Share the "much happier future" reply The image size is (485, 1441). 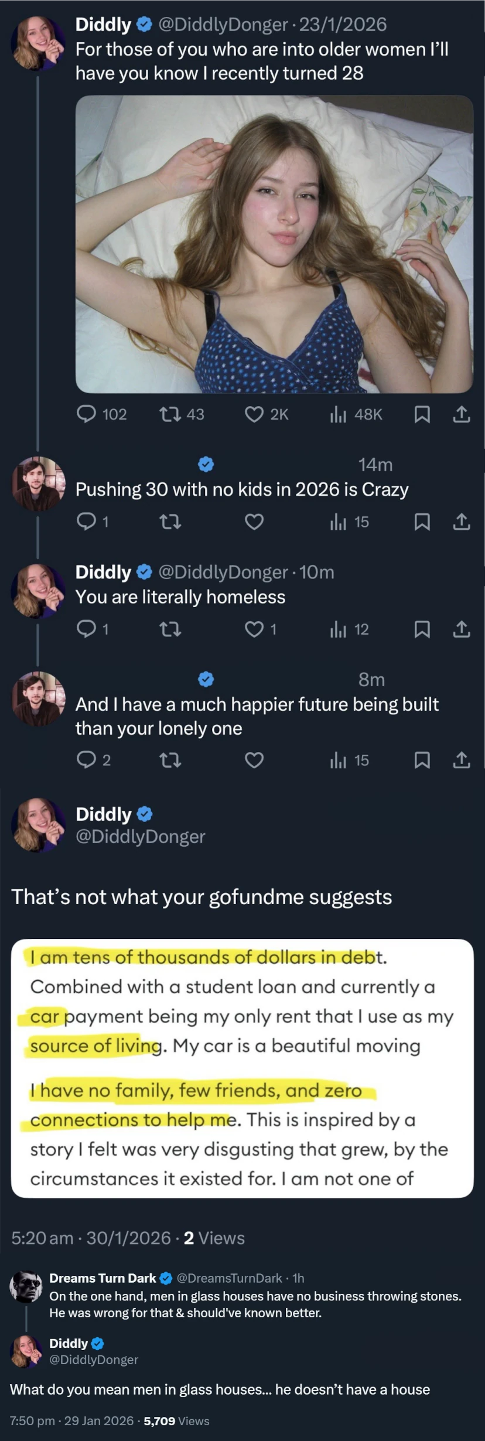(x=462, y=760)
